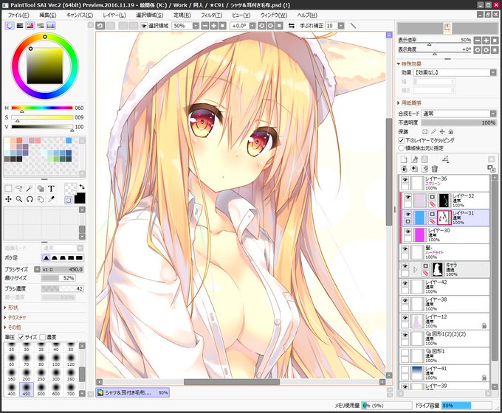Open the effect 【効果なし】 dropdown

pos(493,72)
